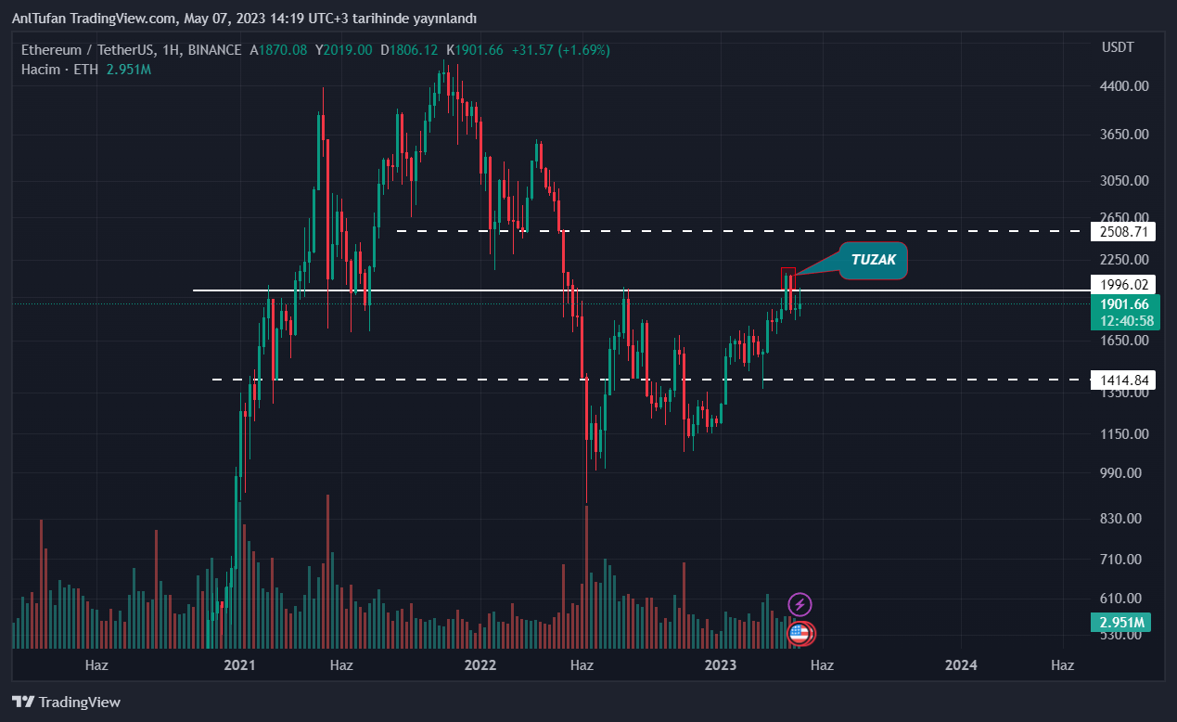Click the purple lightning bolt event icon
The height and width of the screenshot is (722, 1177).
tap(800, 605)
